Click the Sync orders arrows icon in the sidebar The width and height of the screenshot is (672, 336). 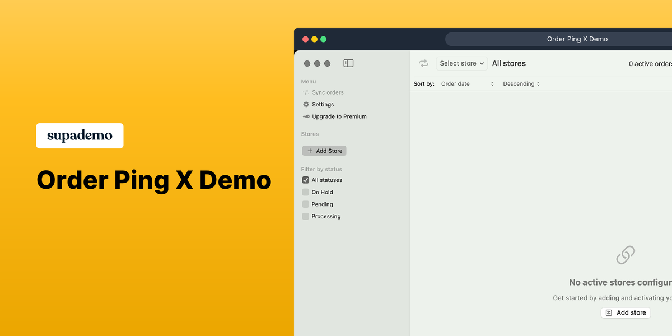click(306, 92)
